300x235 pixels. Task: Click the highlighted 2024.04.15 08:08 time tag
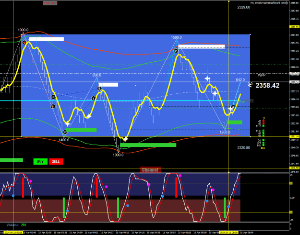(228, 233)
